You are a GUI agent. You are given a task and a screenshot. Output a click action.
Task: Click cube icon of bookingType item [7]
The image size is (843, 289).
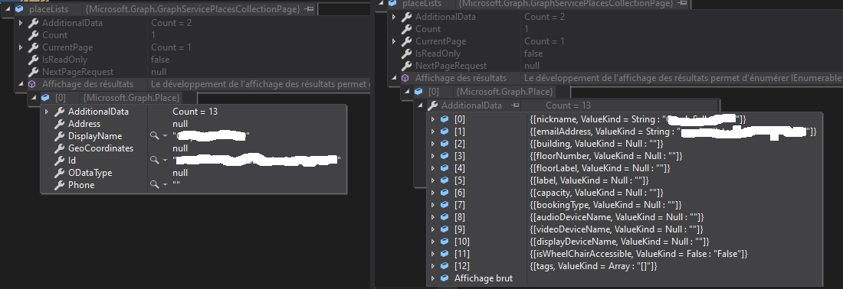tap(444, 205)
